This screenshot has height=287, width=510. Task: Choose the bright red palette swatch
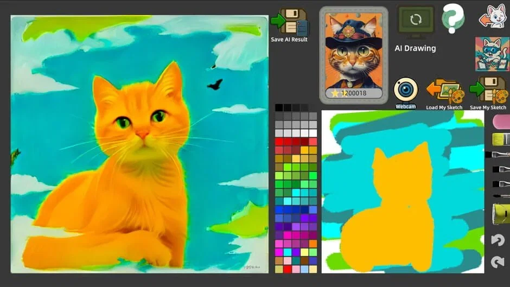click(279, 142)
